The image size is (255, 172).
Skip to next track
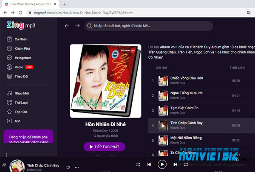click(175, 164)
